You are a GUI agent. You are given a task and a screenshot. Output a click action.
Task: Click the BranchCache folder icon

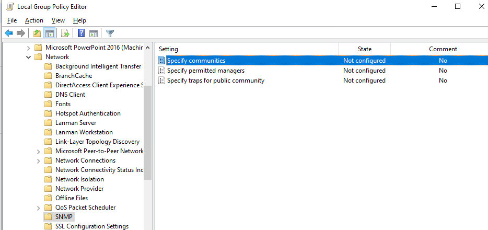[48, 76]
